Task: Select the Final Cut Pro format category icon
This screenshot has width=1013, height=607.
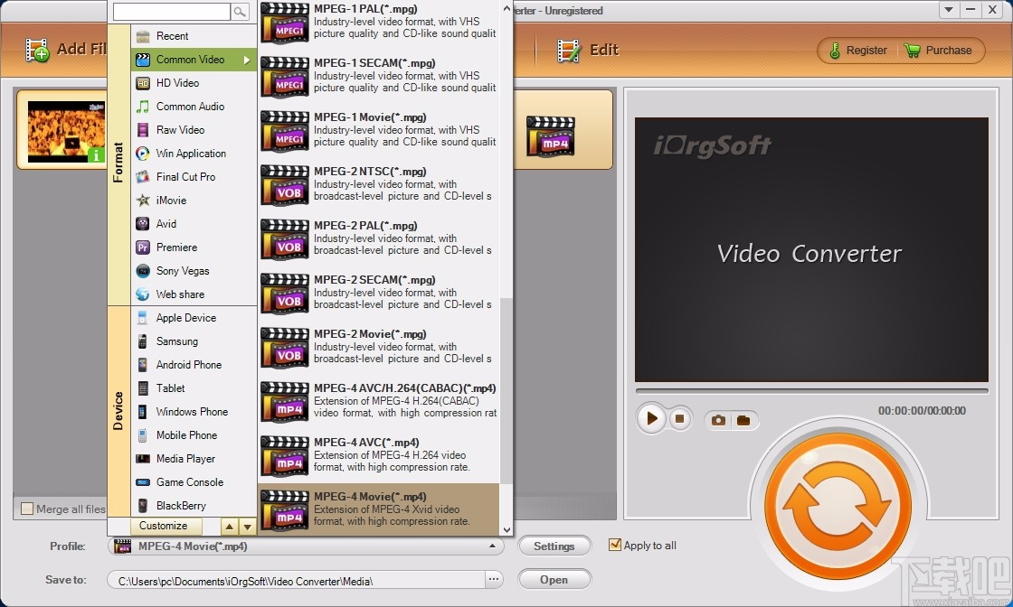Action: point(144,177)
